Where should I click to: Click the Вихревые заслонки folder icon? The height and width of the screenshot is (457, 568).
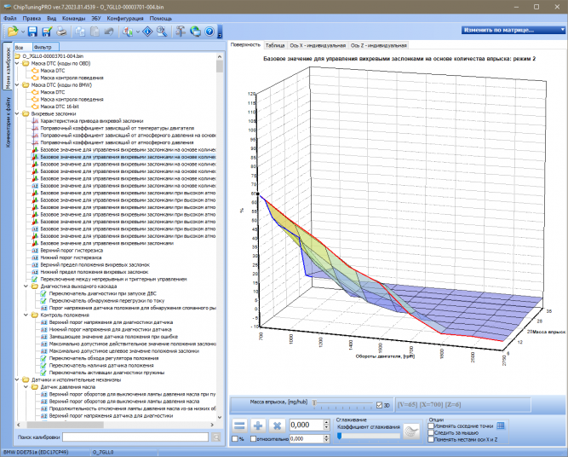coord(26,113)
